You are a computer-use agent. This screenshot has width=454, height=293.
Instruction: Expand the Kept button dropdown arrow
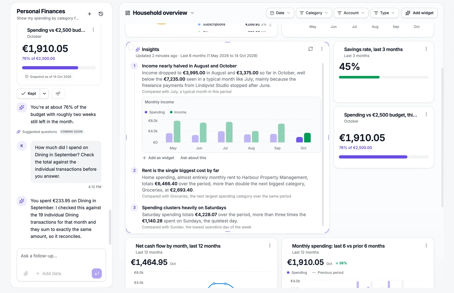point(45,94)
